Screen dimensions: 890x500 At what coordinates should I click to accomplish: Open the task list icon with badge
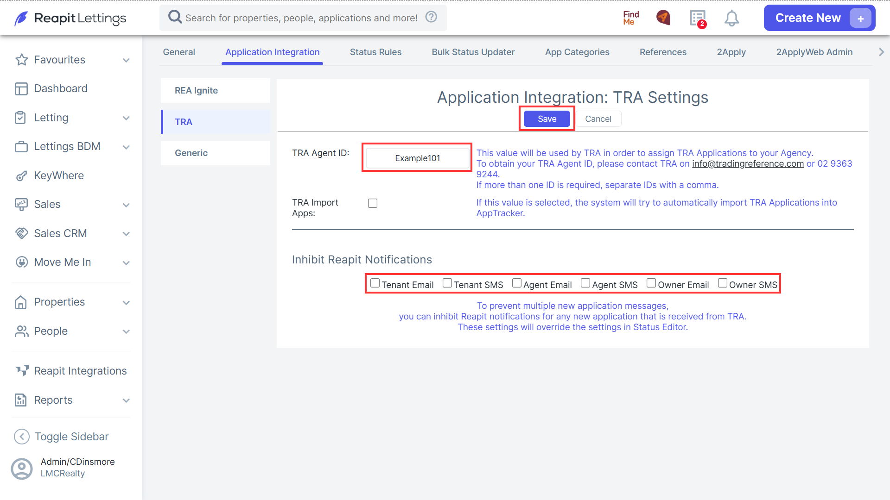[x=698, y=19]
